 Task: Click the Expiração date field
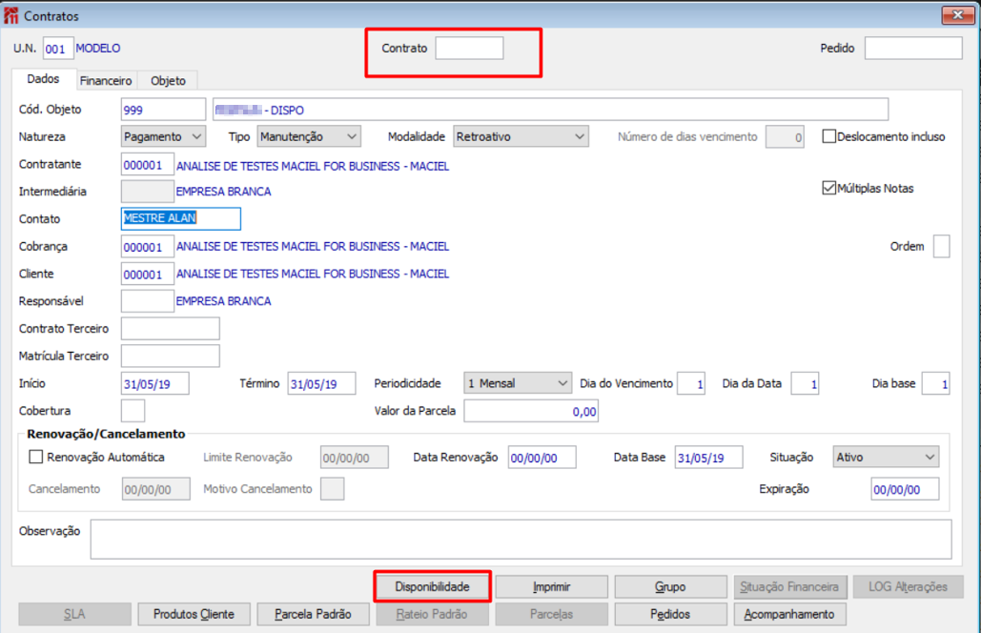[905, 489]
